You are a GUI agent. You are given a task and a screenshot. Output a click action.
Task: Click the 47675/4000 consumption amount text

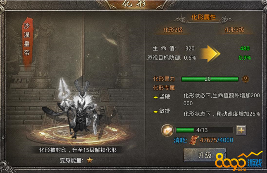tap(217, 140)
